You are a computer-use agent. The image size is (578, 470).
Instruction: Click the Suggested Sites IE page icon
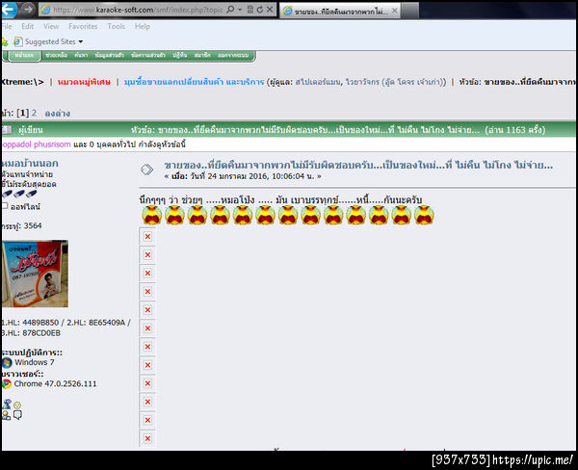[17, 42]
